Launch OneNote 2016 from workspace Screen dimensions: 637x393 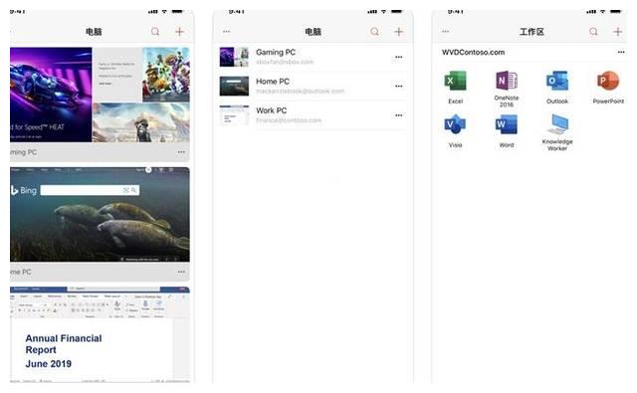tap(506, 81)
